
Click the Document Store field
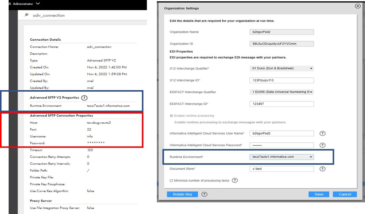(x=281, y=169)
